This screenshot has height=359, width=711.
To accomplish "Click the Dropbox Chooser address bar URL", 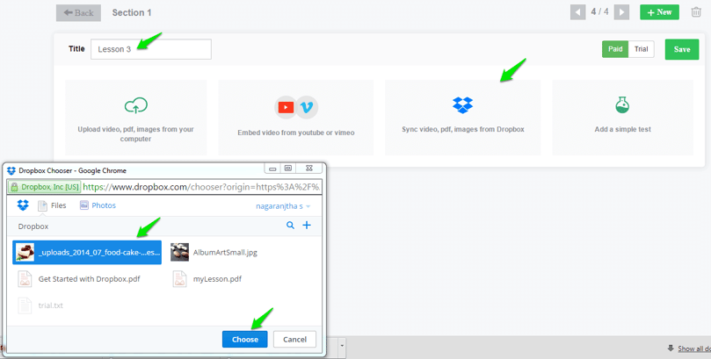I will (202, 186).
